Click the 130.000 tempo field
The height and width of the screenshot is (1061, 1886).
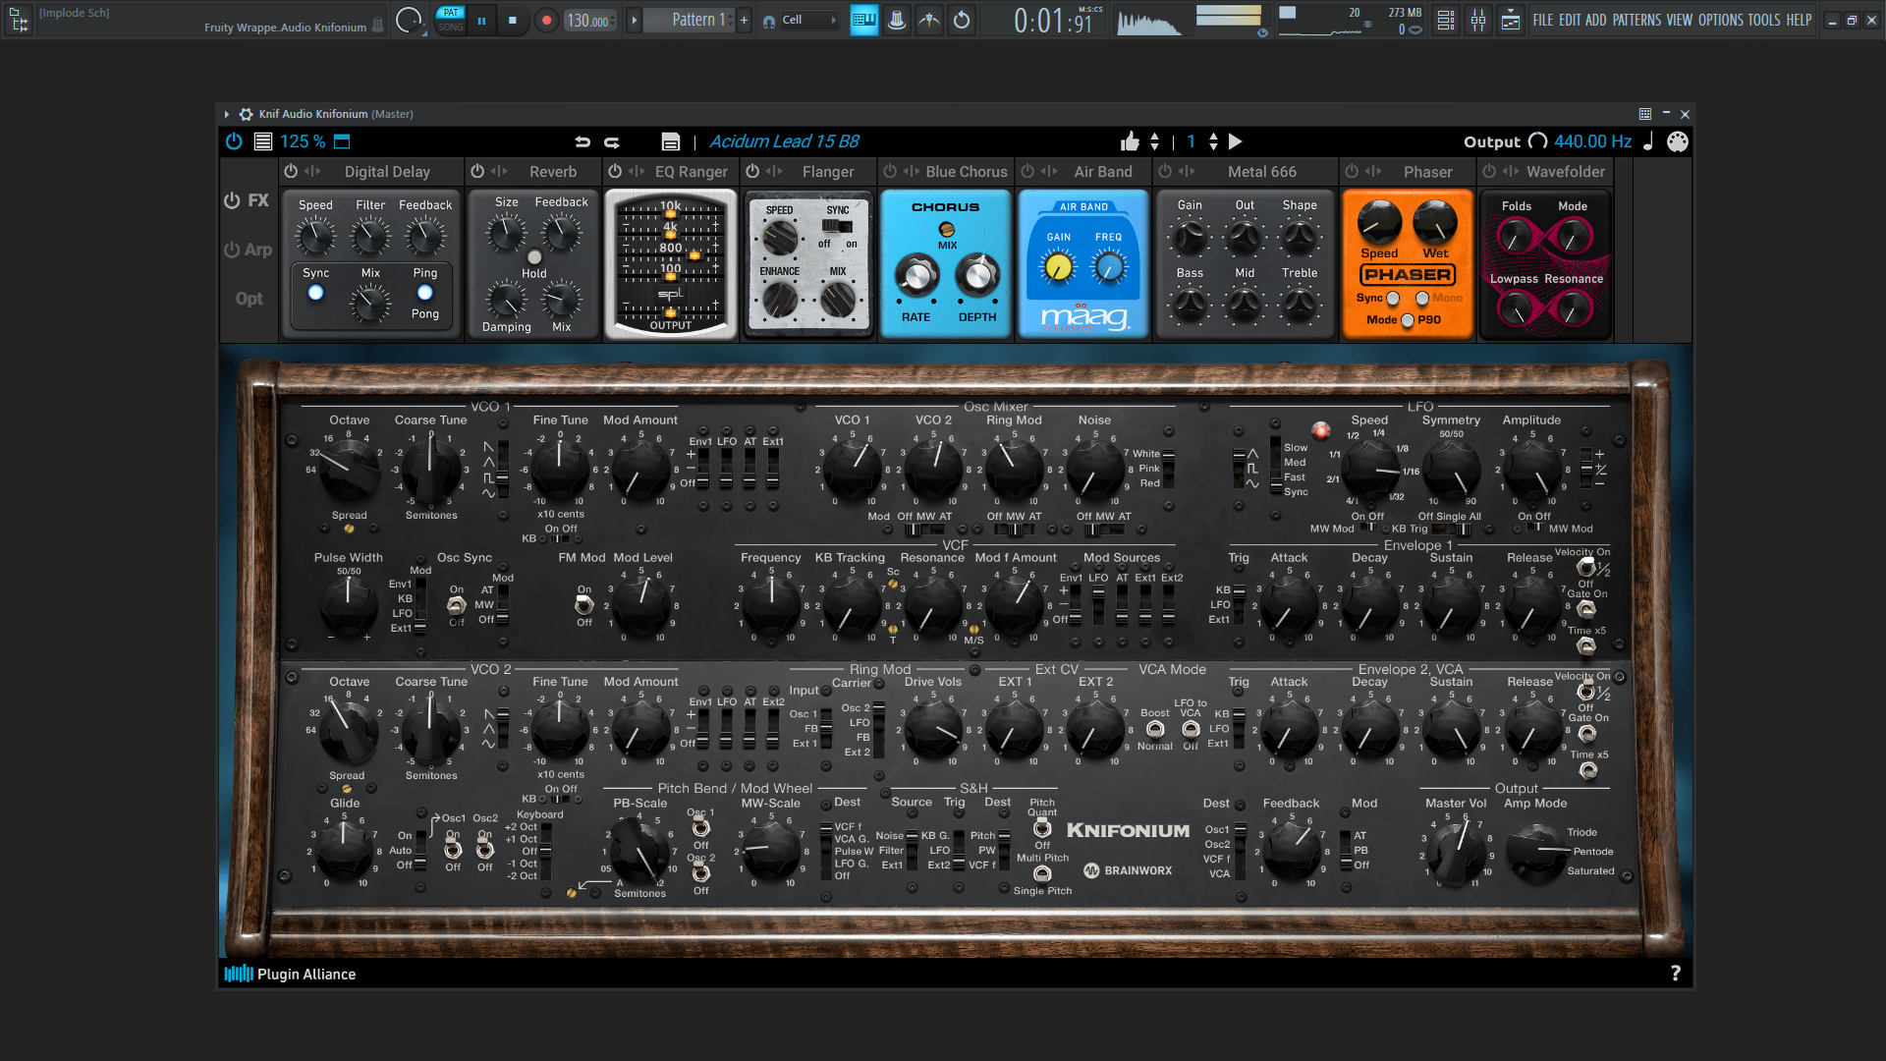coord(588,21)
